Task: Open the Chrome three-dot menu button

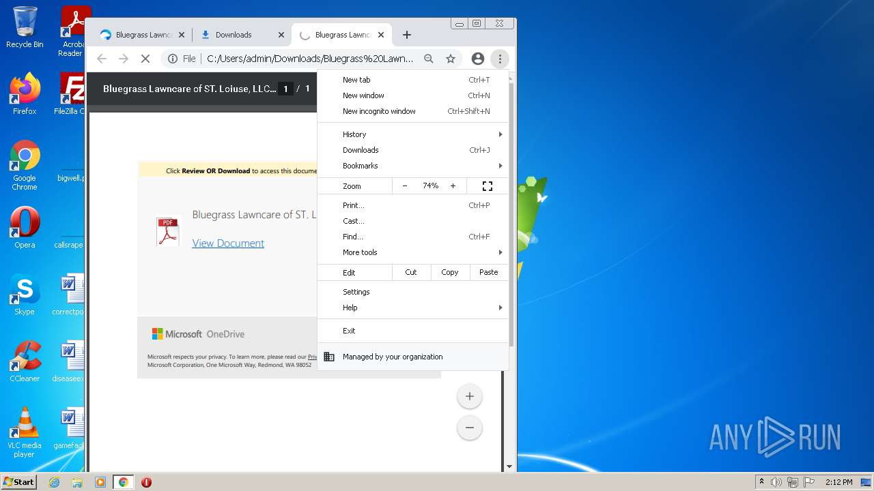Action: pos(500,59)
